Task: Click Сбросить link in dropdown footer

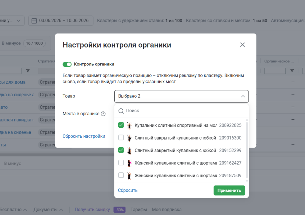Action: 127,190
